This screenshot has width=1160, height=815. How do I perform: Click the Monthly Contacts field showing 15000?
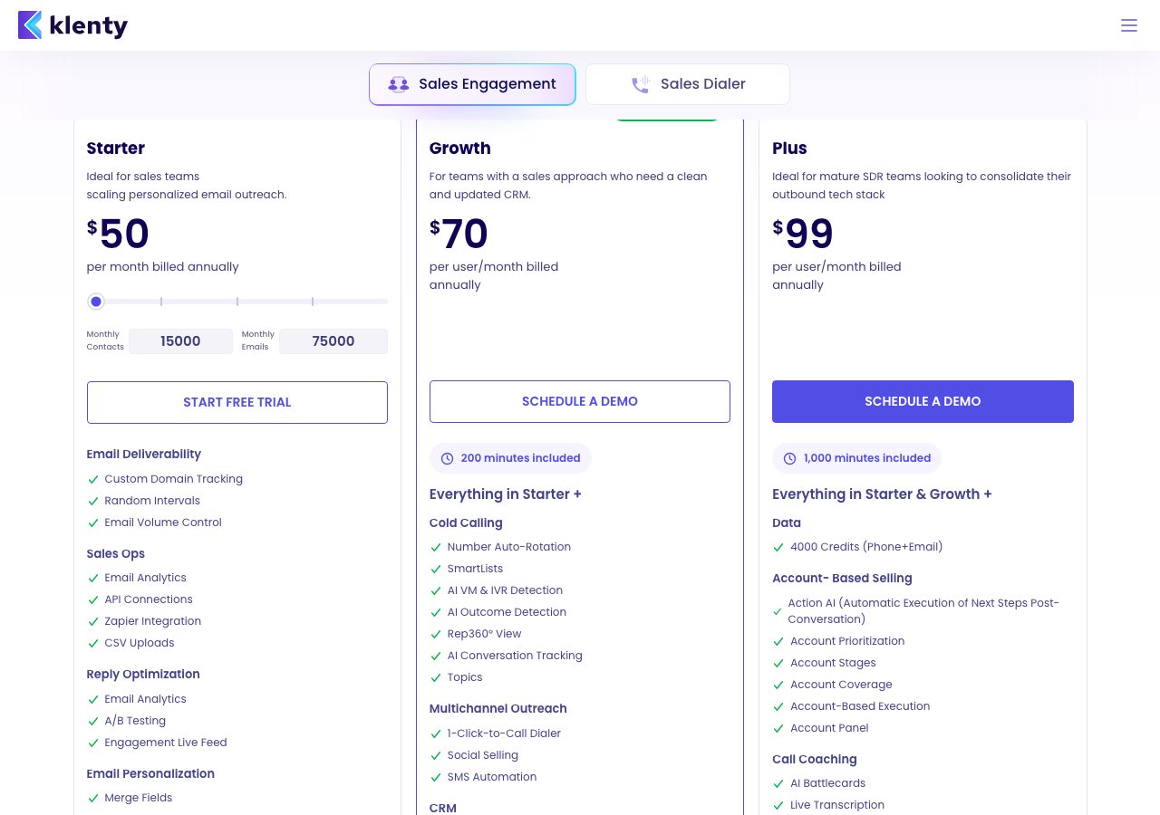coord(180,341)
